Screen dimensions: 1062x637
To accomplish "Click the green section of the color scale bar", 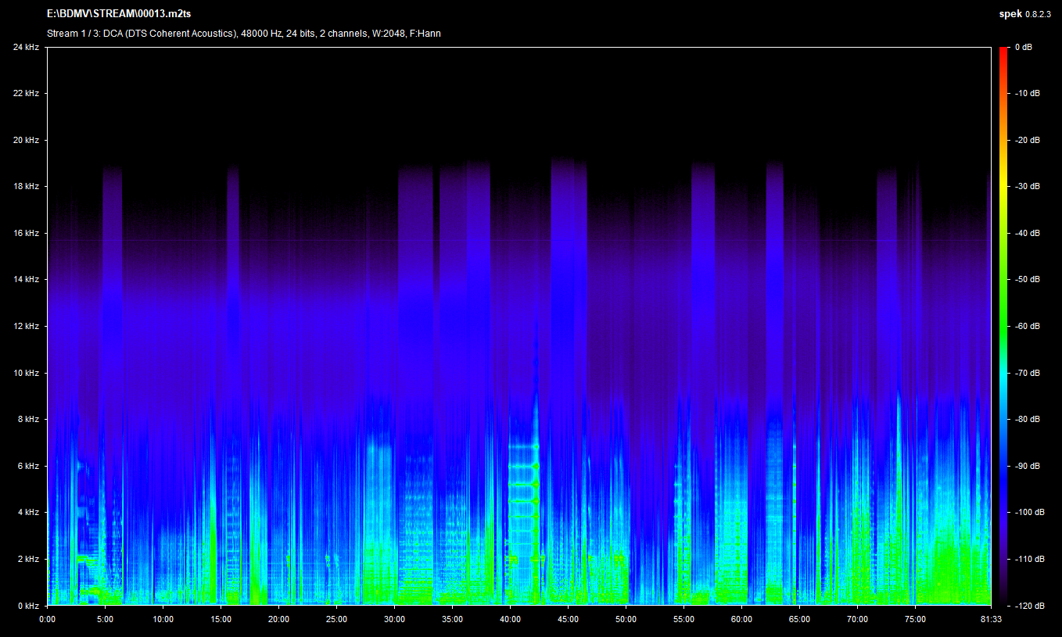I will tap(1003, 313).
